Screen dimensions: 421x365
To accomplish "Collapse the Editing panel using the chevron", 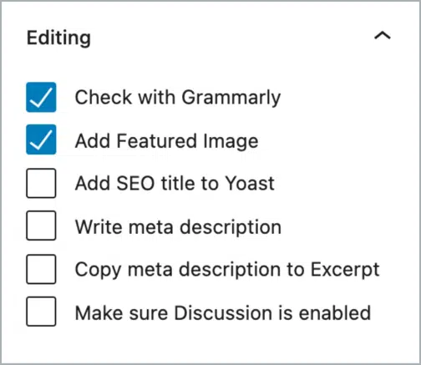I will pyautogui.click(x=383, y=36).
